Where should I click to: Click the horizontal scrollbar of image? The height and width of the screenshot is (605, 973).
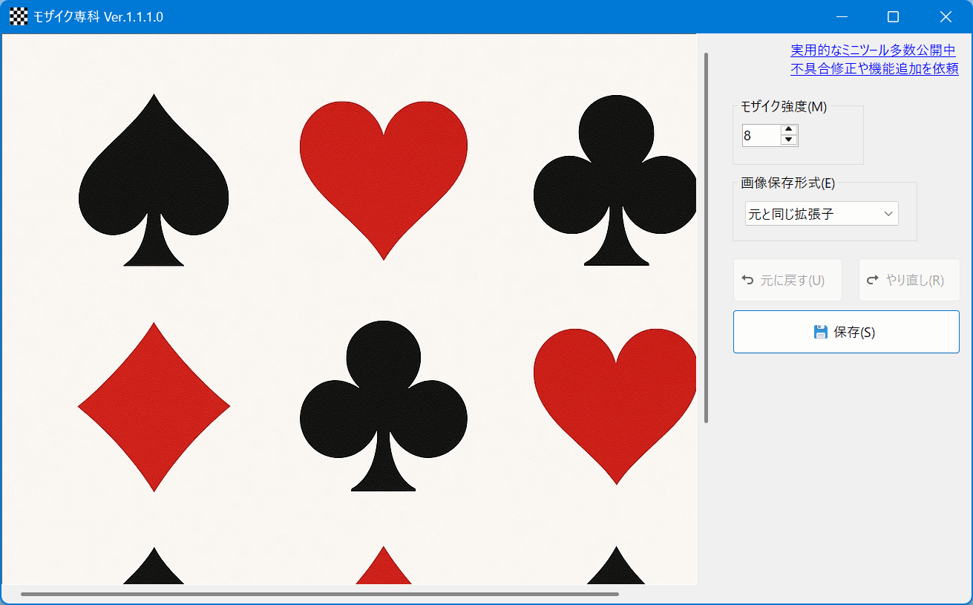click(320, 594)
